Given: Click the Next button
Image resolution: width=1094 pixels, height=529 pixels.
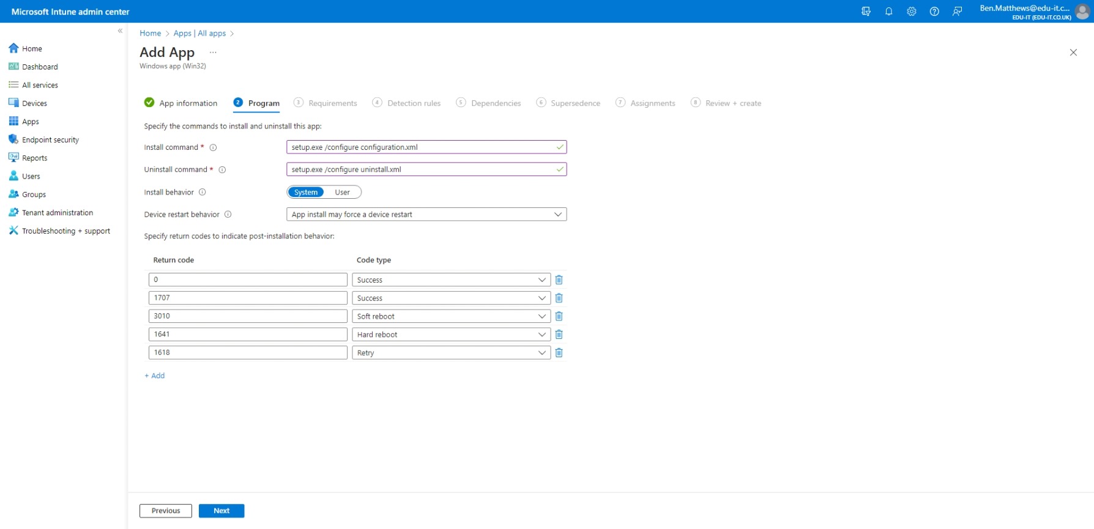Looking at the screenshot, I should click(221, 511).
